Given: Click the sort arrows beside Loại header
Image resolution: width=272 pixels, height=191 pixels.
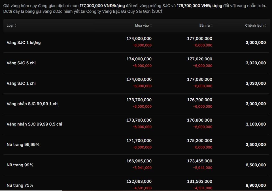Looking at the screenshot, I should tap(16, 26).
